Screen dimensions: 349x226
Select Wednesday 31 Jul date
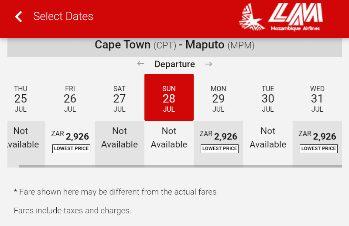tap(317, 99)
